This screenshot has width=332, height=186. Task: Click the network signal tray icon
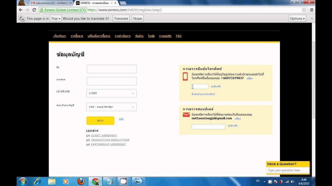tap(287, 182)
